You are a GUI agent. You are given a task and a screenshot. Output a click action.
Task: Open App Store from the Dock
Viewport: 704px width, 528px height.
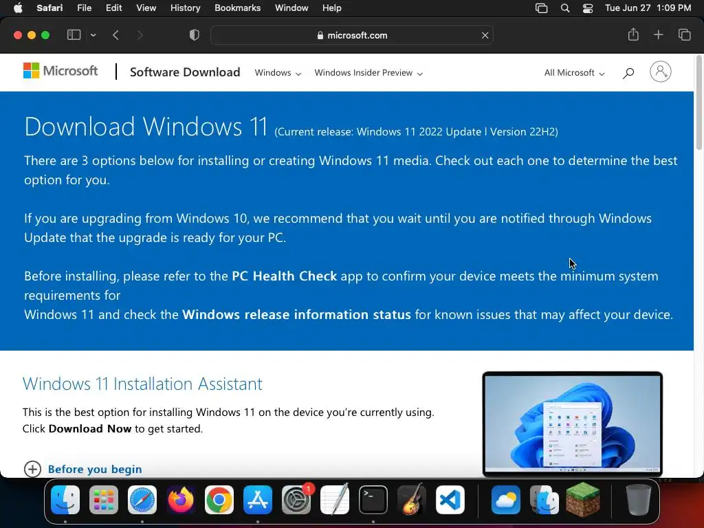tap(258, 500)
